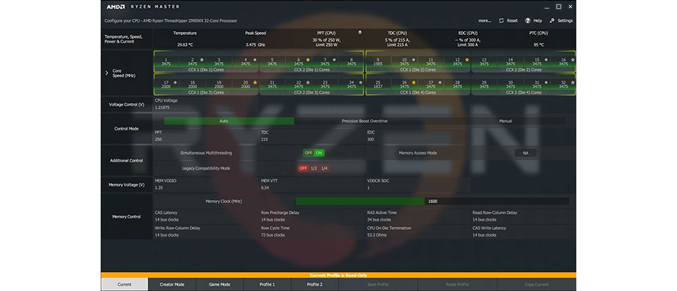677x291 pixels.
Task: Click the gray star on core 32
Action: (573, 81)
